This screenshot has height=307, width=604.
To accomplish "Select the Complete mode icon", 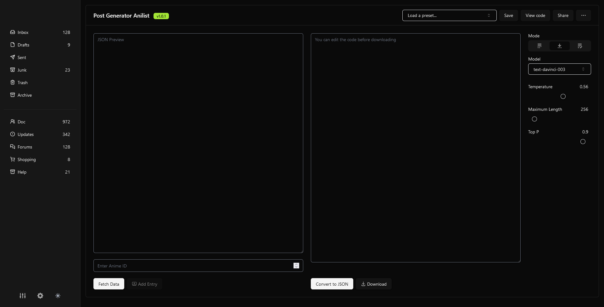I will tap(540, 46).
